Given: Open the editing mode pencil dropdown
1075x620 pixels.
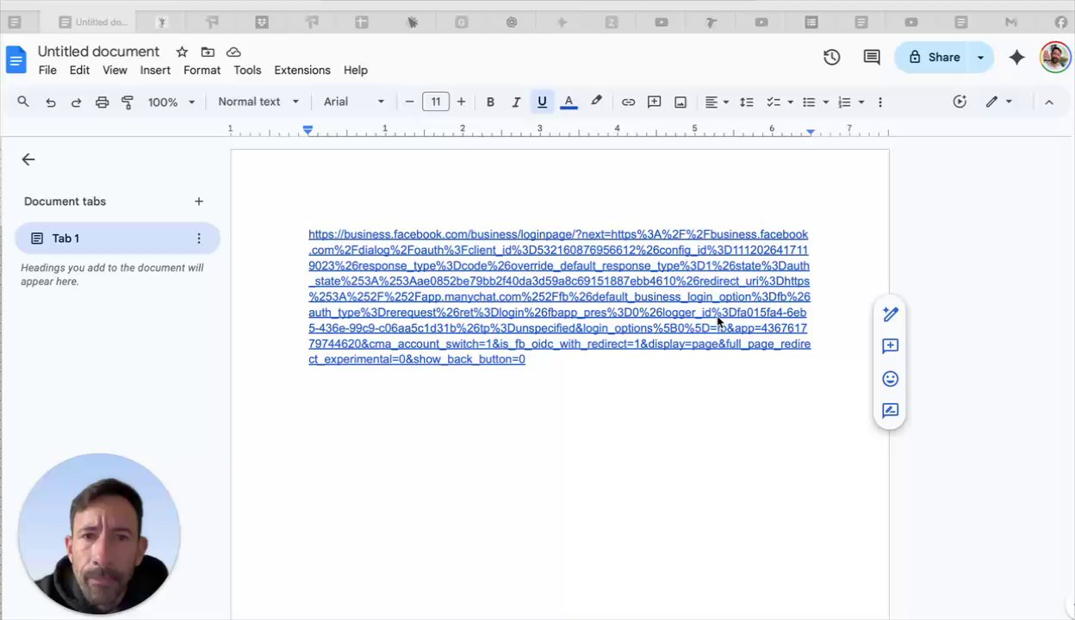Looking at the screenshot, I should pyautogui.click(x=999, y=102).
